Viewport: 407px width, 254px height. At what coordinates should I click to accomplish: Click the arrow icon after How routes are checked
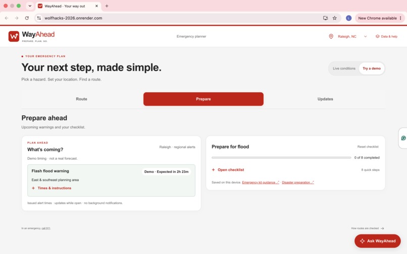pyautogui.click(x=382, y=228)
